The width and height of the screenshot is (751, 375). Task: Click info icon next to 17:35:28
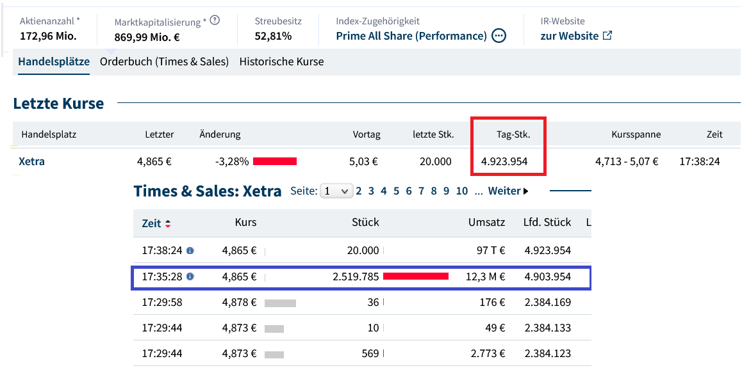[190, 277]
